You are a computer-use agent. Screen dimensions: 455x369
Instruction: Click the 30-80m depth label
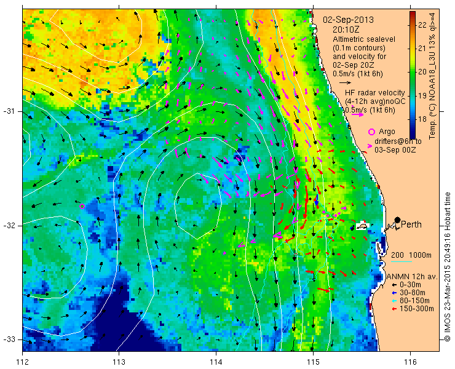tap(413, 293)
